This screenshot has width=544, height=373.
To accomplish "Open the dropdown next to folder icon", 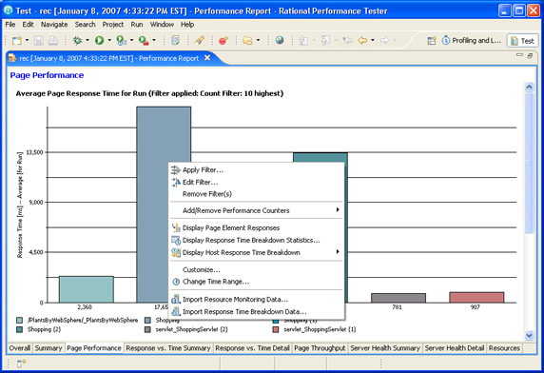I will pos(258,40).
